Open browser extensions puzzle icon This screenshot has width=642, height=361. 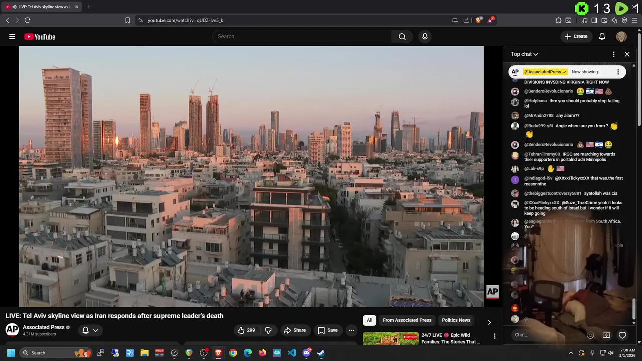click(558, 20)
